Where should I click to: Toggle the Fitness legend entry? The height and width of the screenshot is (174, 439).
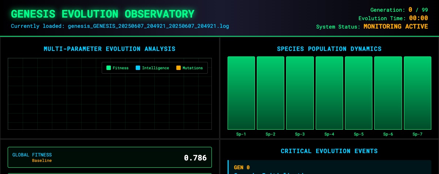coord(117,68)
